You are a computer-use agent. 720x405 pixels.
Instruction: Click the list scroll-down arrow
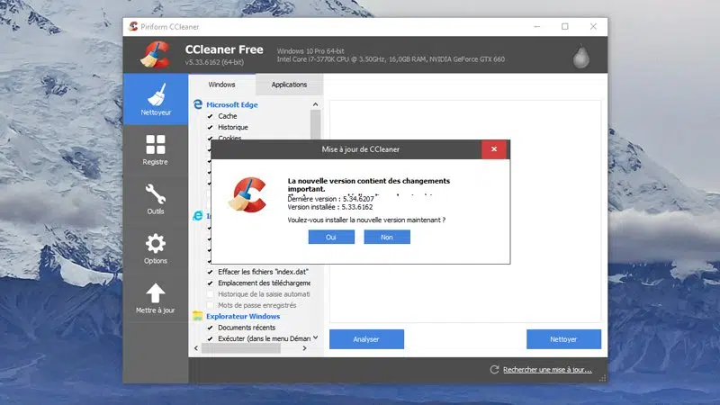coord(316,338)
